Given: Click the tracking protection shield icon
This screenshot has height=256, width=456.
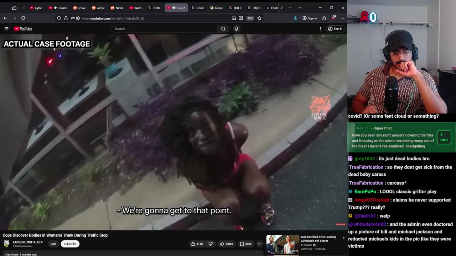Looking at the screenshot, I should pos(59,18).
